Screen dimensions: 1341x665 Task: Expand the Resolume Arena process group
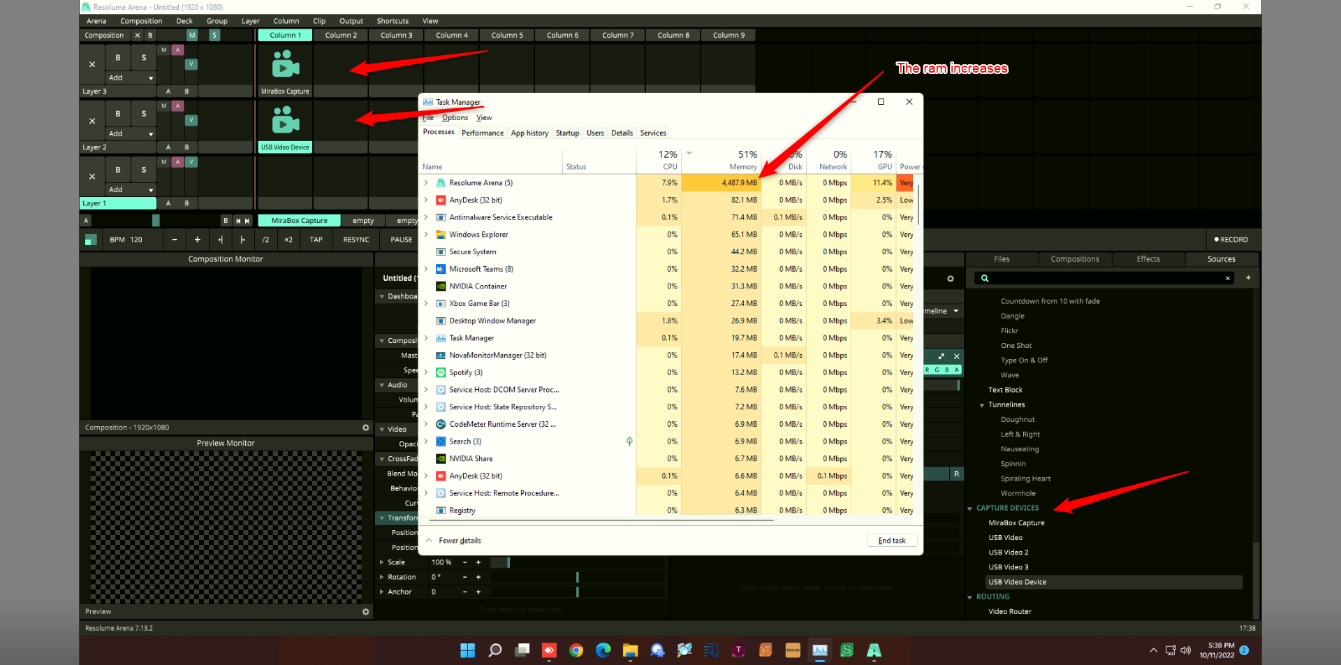426,183
